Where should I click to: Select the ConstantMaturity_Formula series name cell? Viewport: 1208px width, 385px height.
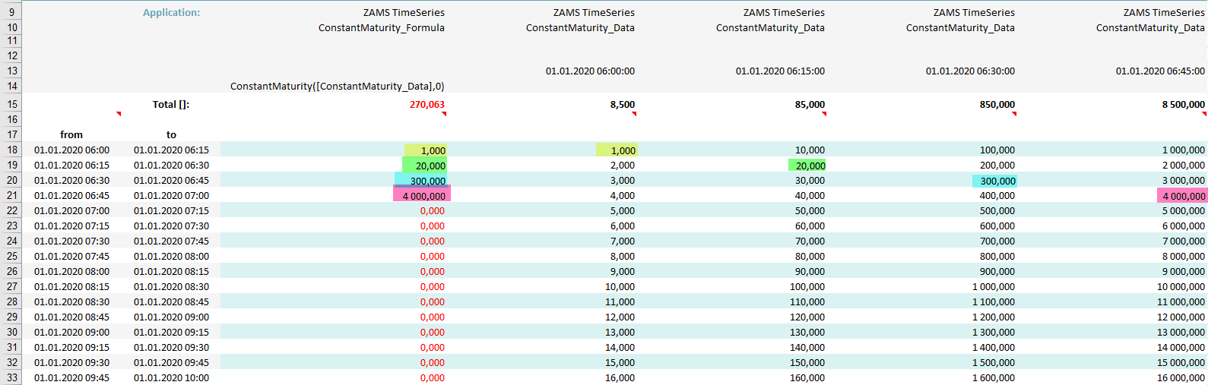coord(382,28)
